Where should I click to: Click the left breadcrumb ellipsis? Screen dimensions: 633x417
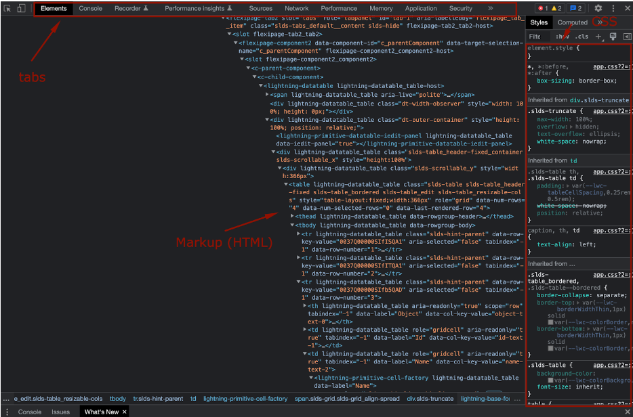[6, 399]
